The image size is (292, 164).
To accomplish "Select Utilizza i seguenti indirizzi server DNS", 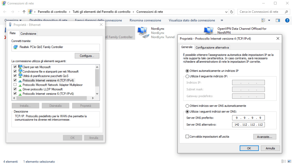I will [187, 112].
